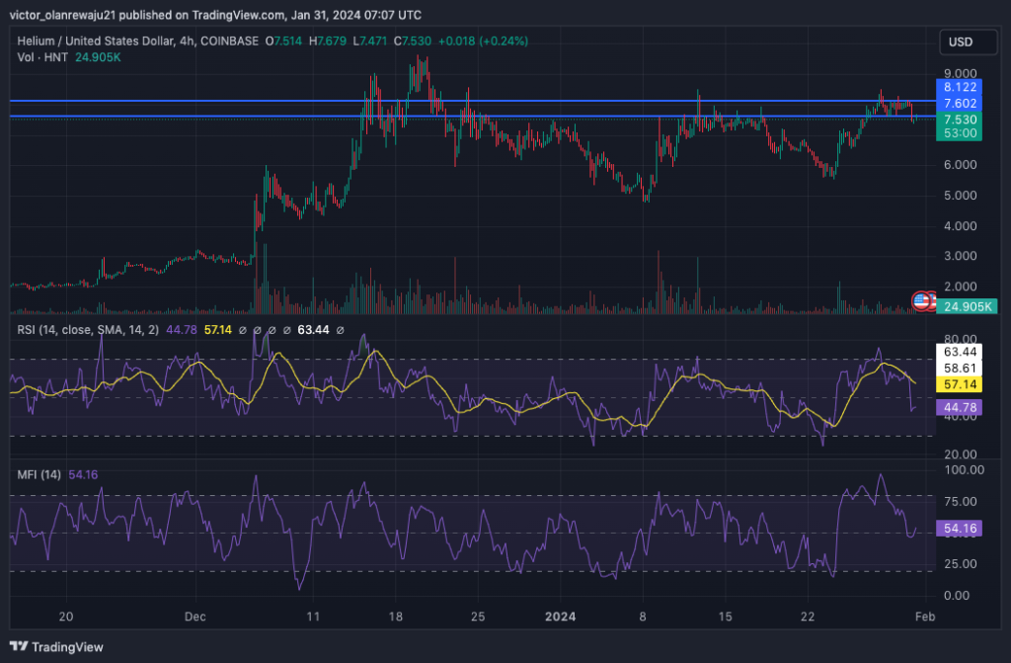Click the purple 44.78 label on RSI scale
Image resolution: width=1011 pixels, height=663 pixels.
960,407
